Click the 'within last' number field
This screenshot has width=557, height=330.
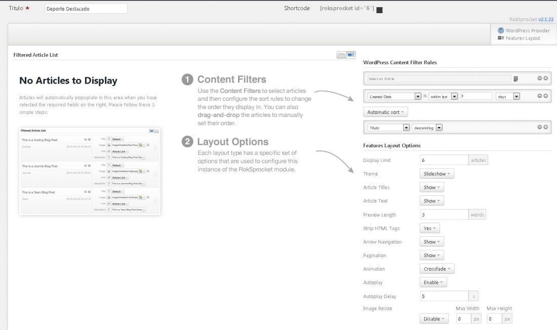click(475, 96)
